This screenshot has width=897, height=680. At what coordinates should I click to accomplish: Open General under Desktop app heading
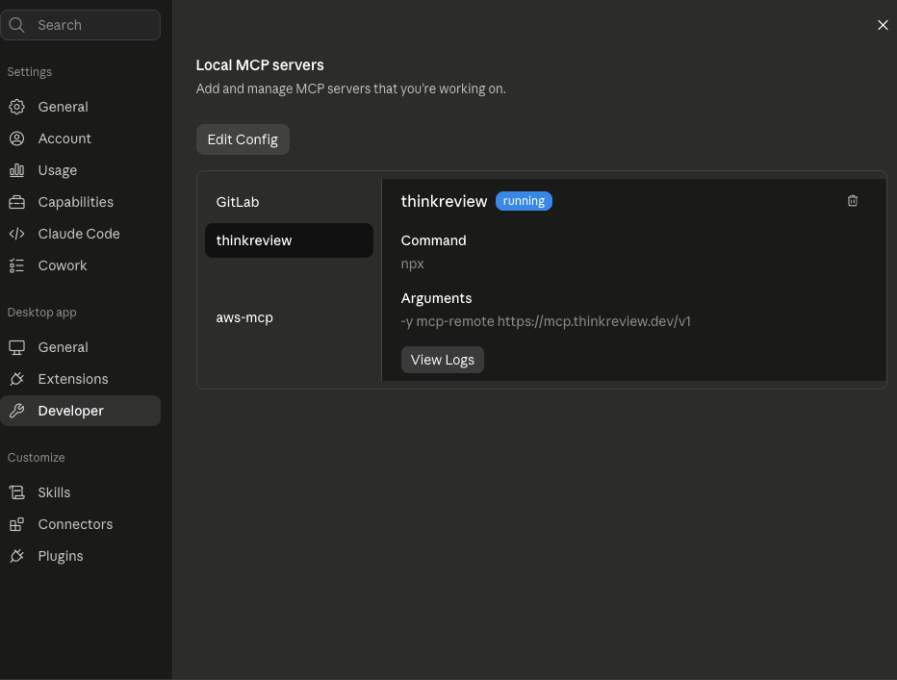(x=80, y=347)
